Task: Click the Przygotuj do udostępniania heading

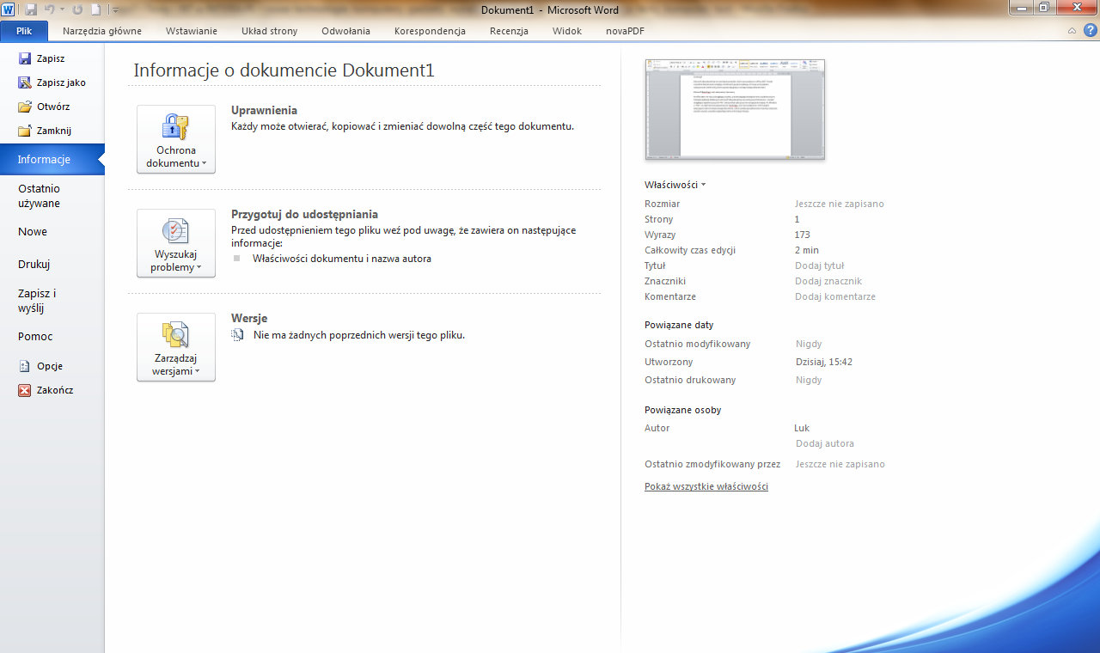Action: tap(304, 214)
